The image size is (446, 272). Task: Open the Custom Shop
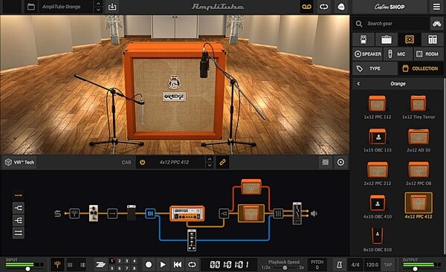point(390,7)
